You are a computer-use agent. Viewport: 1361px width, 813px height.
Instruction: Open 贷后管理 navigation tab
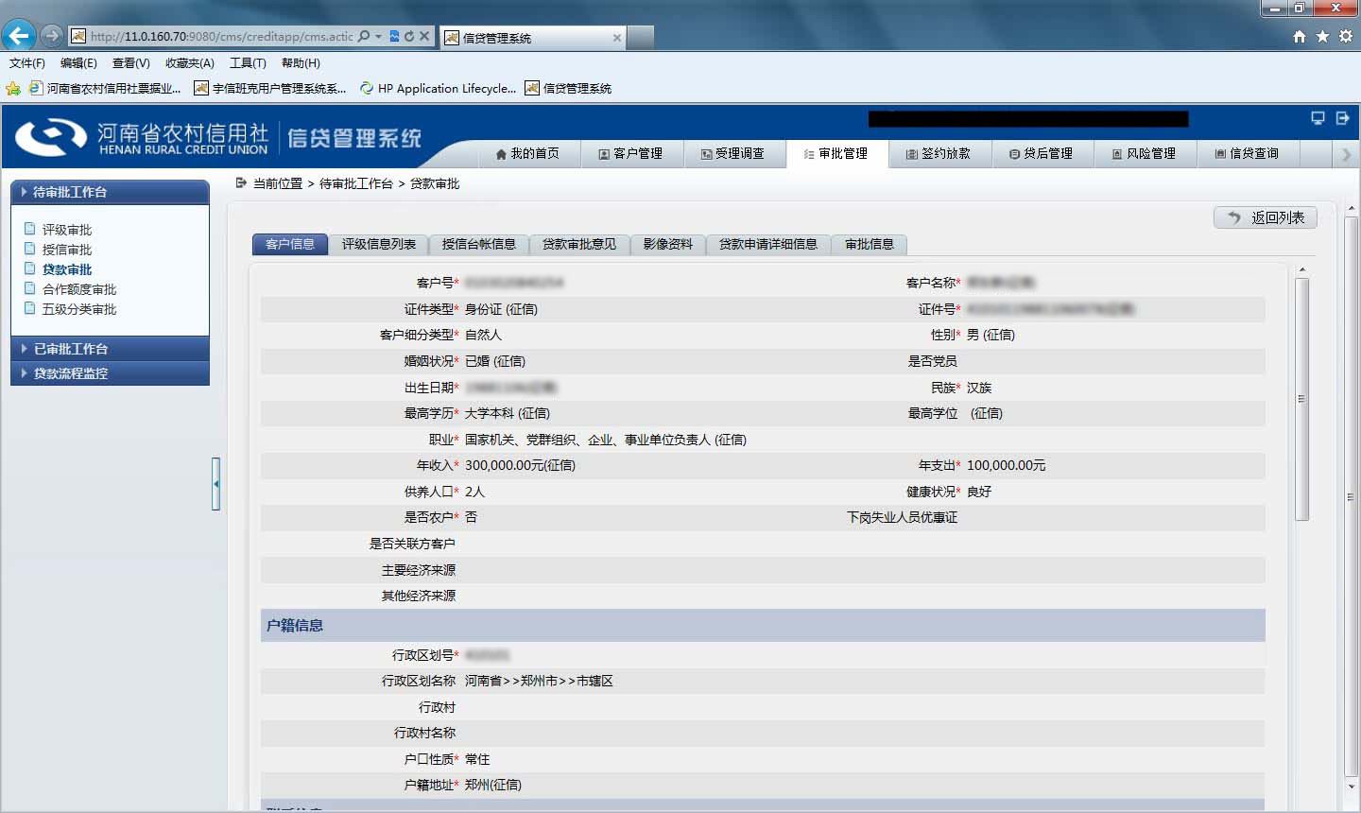click(x=1042, y=153)
